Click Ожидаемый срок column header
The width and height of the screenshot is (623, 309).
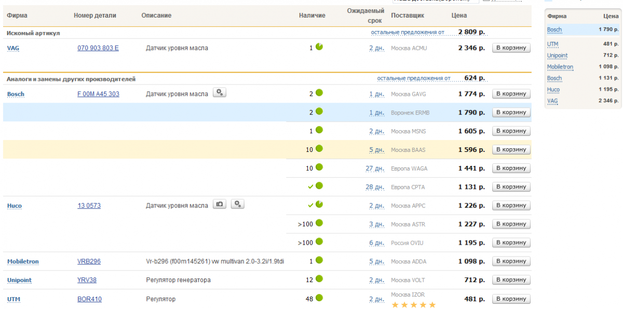click(365, 16)
